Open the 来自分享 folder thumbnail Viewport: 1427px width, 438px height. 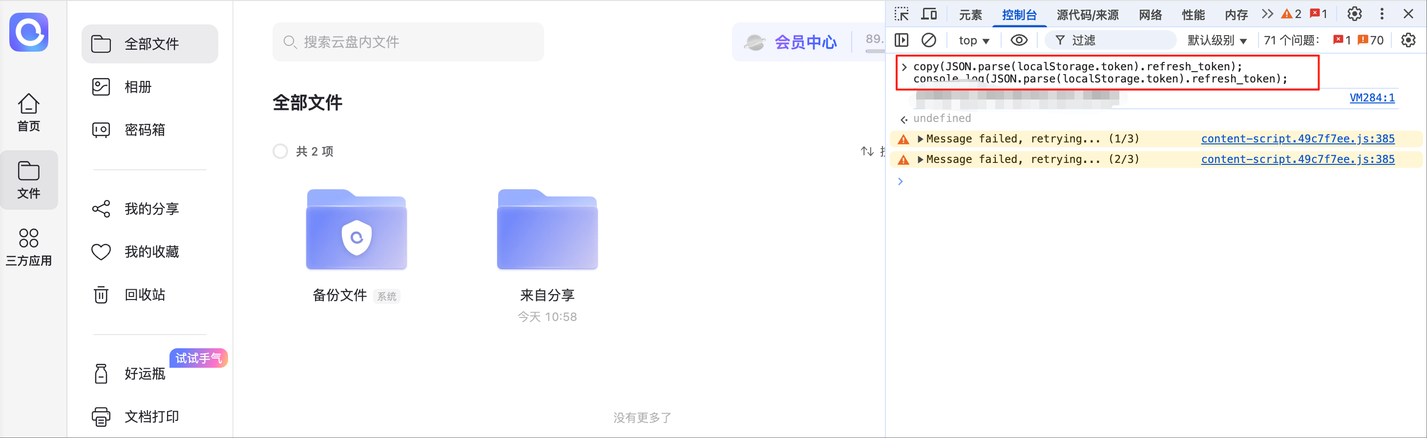click(x=547, y=229)
